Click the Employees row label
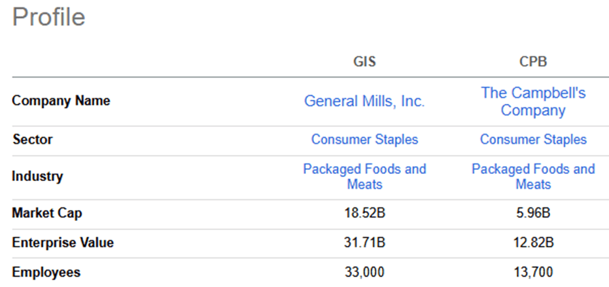 tap(46, 272)
